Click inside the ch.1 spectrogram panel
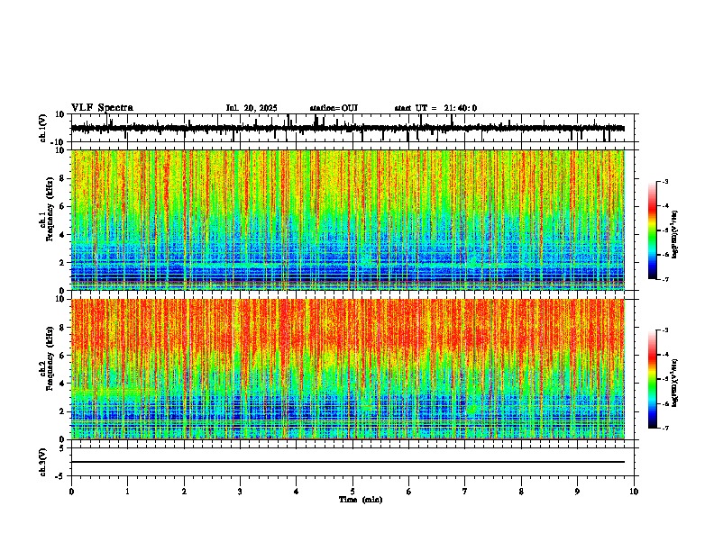Image resolution: width=714 pixels, height=551 pixels. tap(347, 220)
